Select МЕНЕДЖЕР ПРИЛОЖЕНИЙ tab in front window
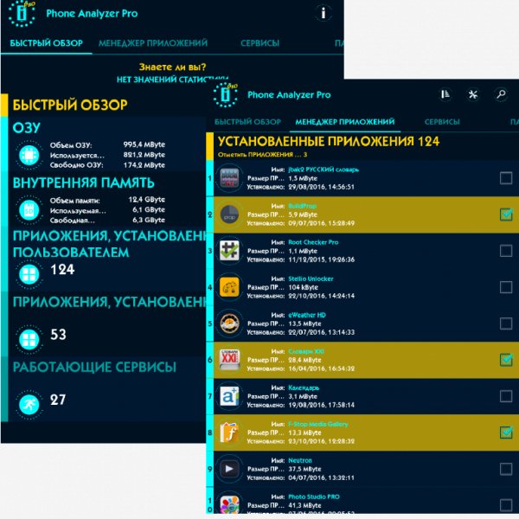The height and width of the screenshot is (519, 519). pyautogui.click(x=345, y=122)
